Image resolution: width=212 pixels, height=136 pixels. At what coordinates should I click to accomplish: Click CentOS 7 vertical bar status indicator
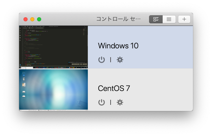tap(111, 103)
